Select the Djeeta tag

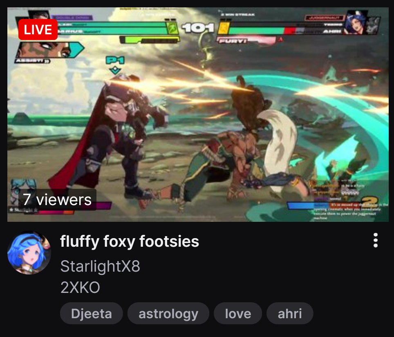[x=92, y=313]
